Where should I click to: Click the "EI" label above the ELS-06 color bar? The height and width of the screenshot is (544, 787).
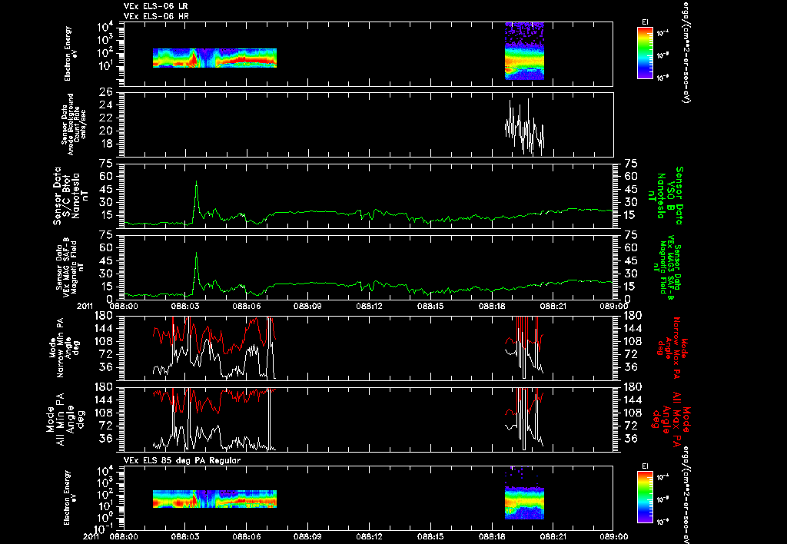pyautogui.click(x=645, y=22)
